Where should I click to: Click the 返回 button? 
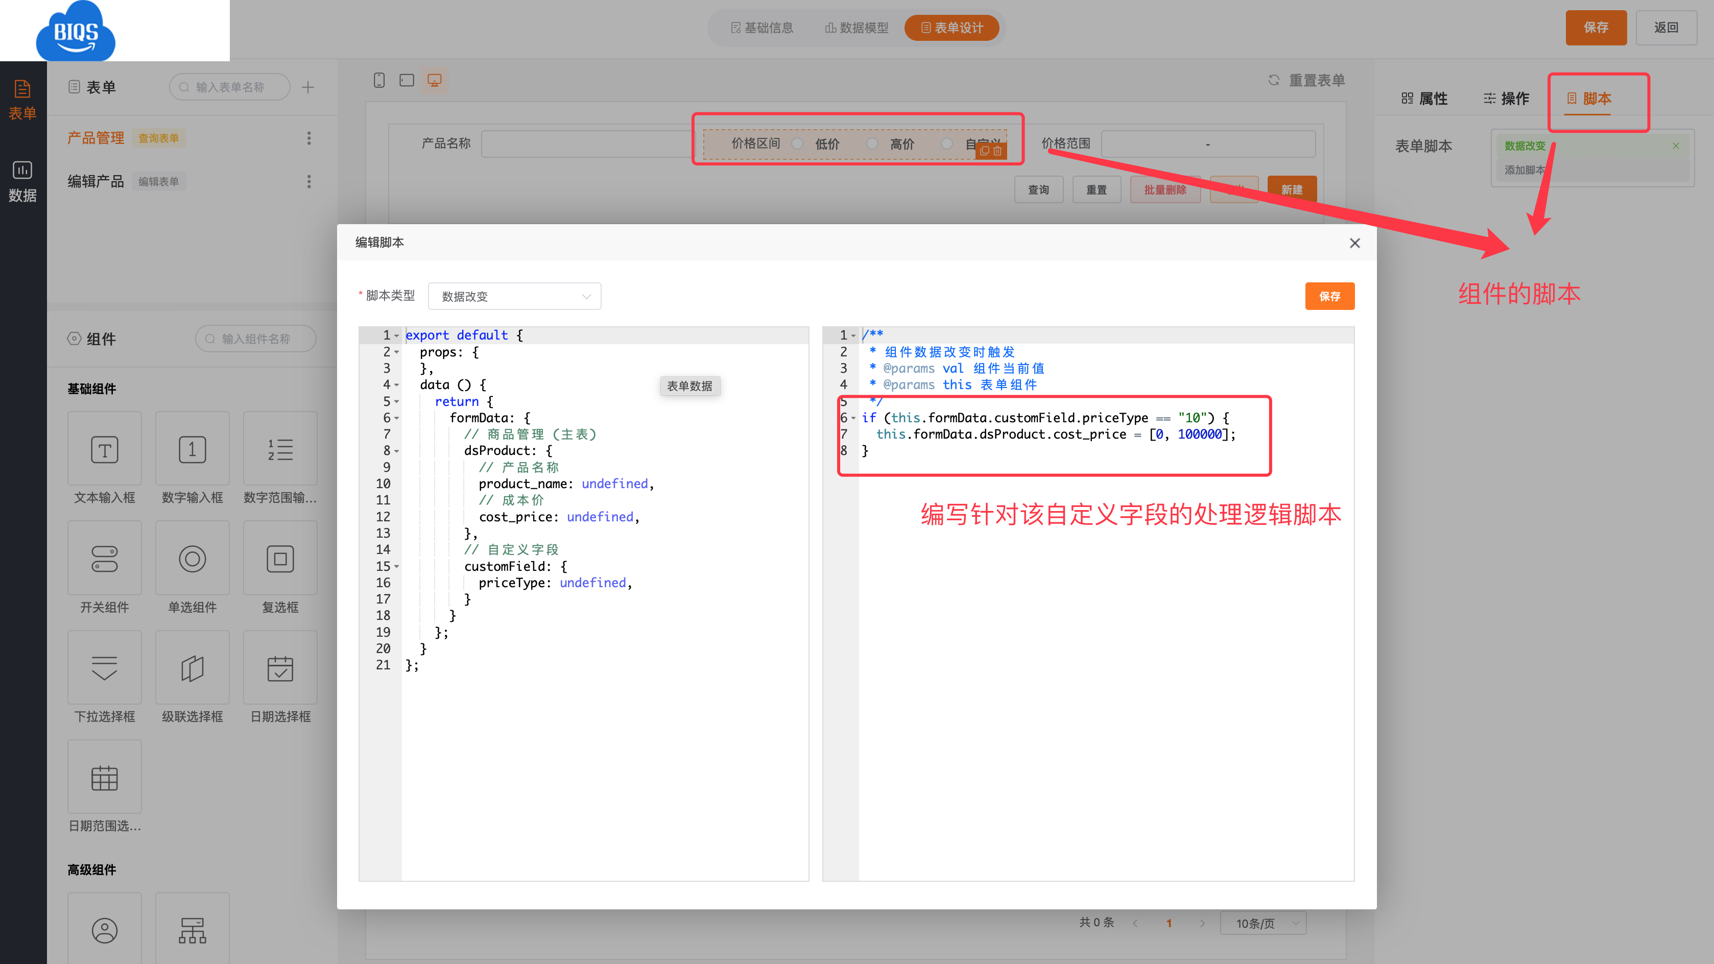[1666, 27]
